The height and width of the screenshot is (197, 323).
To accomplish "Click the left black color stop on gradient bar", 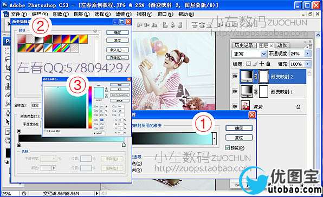I will click(x=19, y=145).
